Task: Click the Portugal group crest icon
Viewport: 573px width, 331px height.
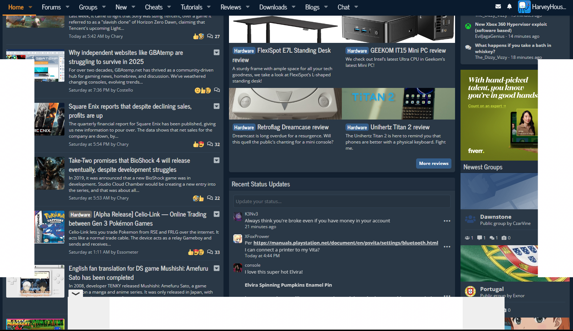Action: 470,291
